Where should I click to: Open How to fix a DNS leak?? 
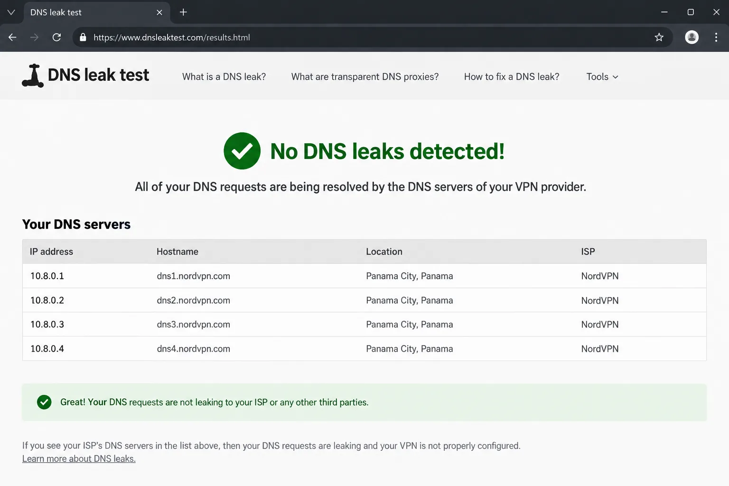[512, 77]
